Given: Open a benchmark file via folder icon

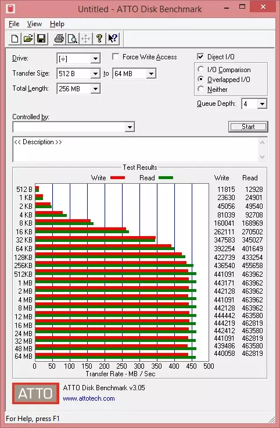Looking at the screenshot, I should [x=28, y=38].
